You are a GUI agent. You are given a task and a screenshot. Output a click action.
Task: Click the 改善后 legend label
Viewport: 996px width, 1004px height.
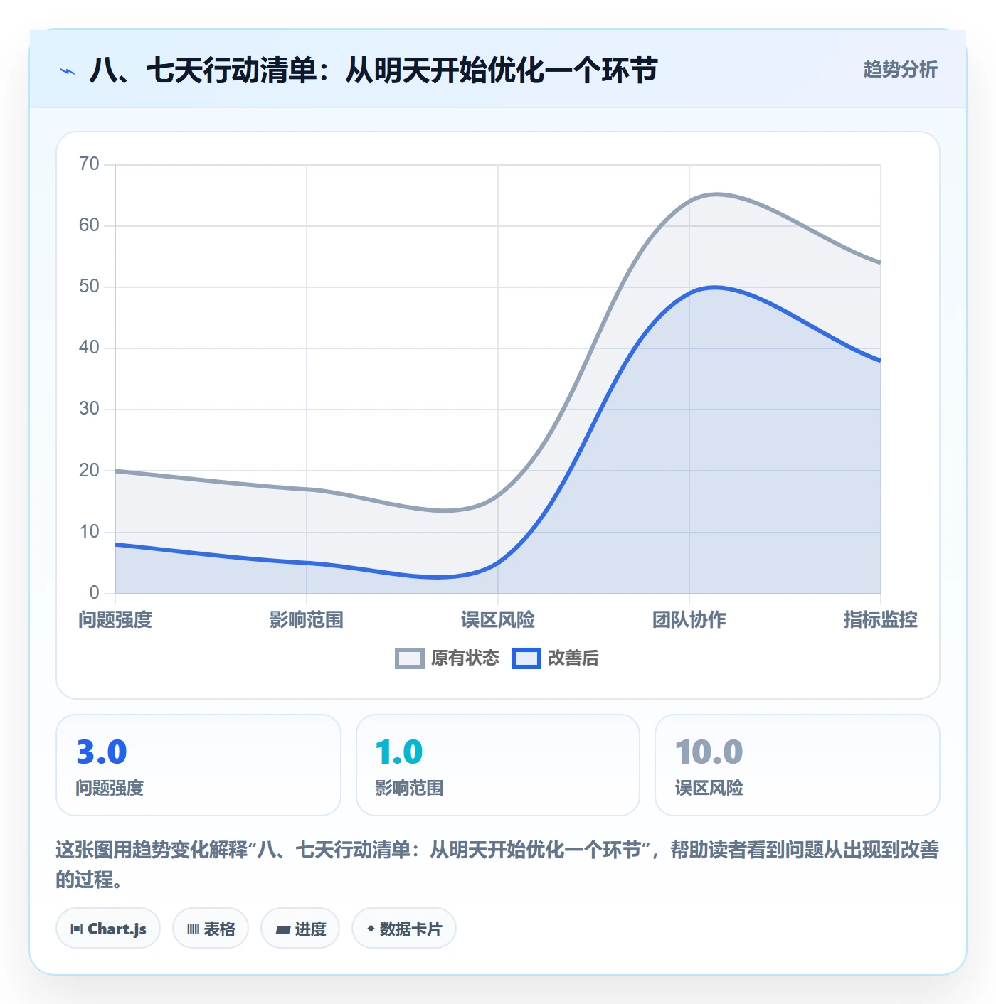click(573, 658)
